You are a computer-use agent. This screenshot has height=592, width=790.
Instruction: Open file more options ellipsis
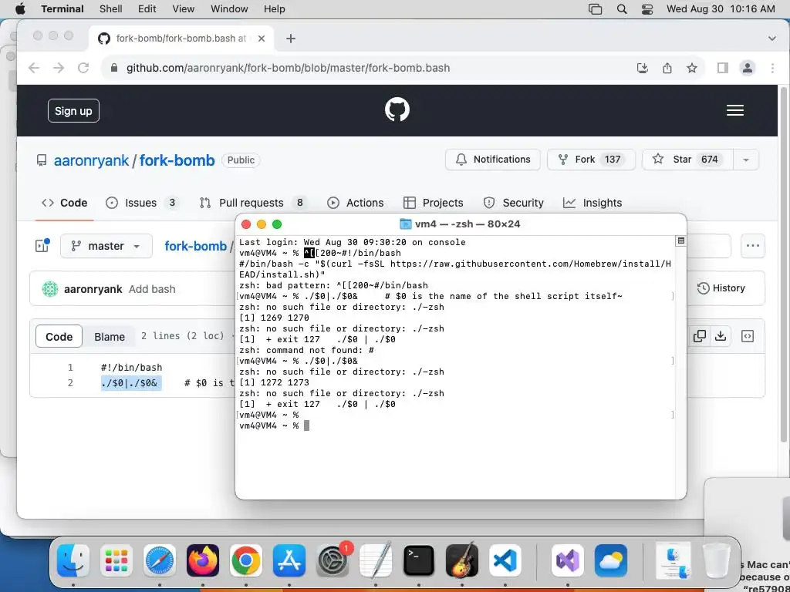753,246
